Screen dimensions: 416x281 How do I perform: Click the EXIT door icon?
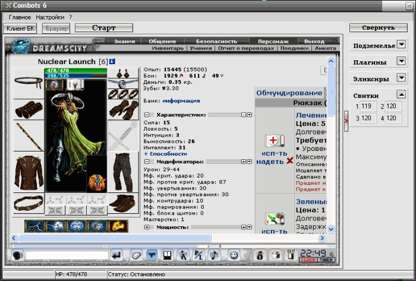[x=291, y=255]
